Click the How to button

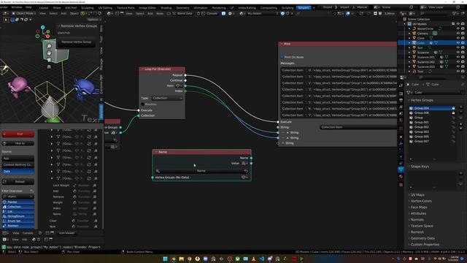[18, 143]
